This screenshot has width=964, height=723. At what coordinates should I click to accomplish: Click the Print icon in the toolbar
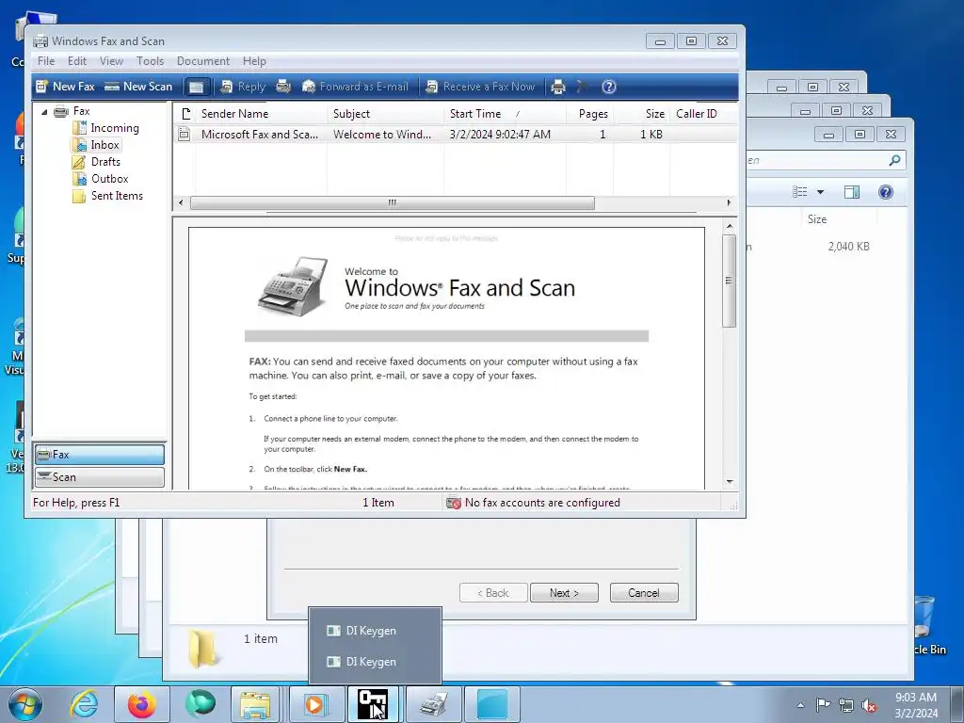pos(557,87)
